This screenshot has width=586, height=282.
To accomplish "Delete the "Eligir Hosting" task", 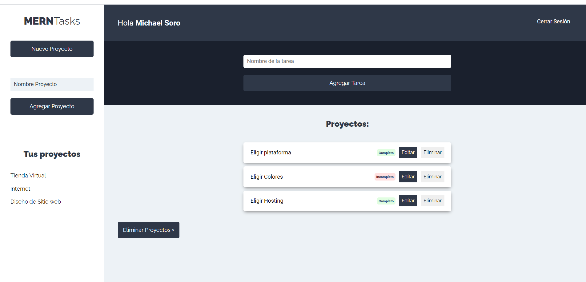I will (x=432, y=201).
